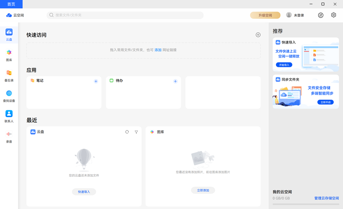Image resolution: width=343 pixels, height=209 pixels.
Task: Focus the 搜索文件/文件夹 search field
Action: click(125, 15)
